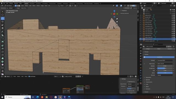176x99 pixels.
Task: Adjust the Alpha slider
Action: point(165,73)
